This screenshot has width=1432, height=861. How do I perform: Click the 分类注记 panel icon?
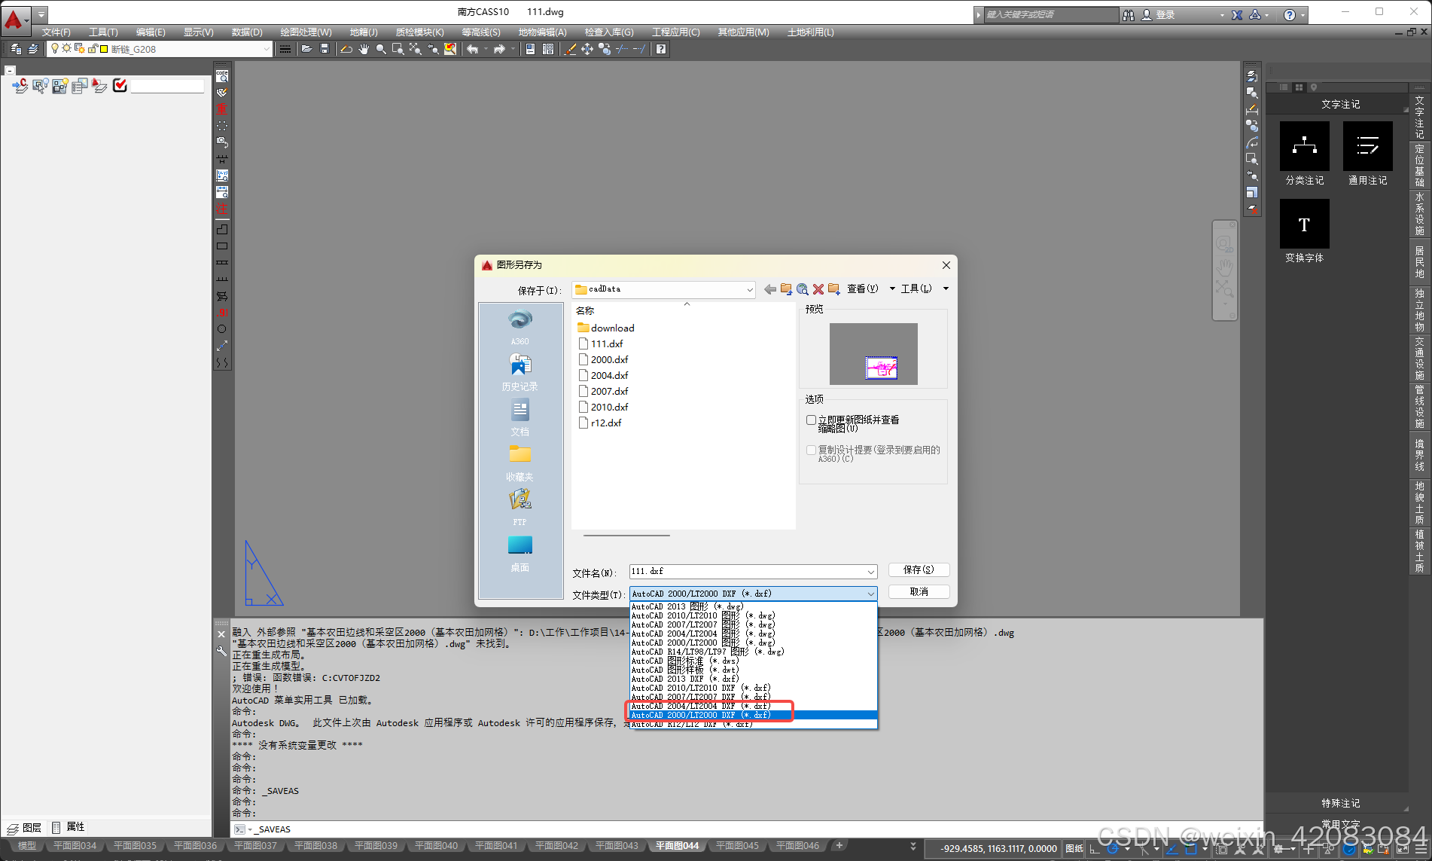pos(1305,146)
